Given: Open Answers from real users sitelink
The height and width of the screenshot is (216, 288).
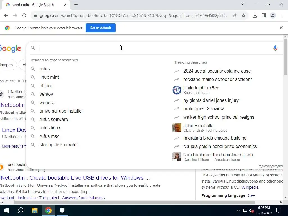Looking at the screenshot, I should point(83,198).
